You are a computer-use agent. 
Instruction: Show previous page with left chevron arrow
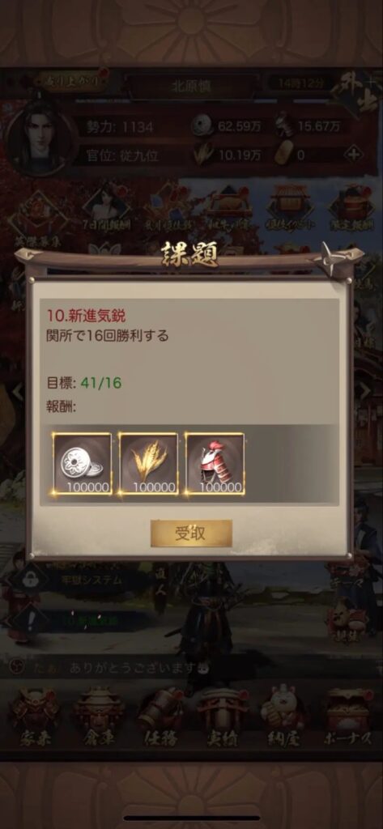pos(19,391)
